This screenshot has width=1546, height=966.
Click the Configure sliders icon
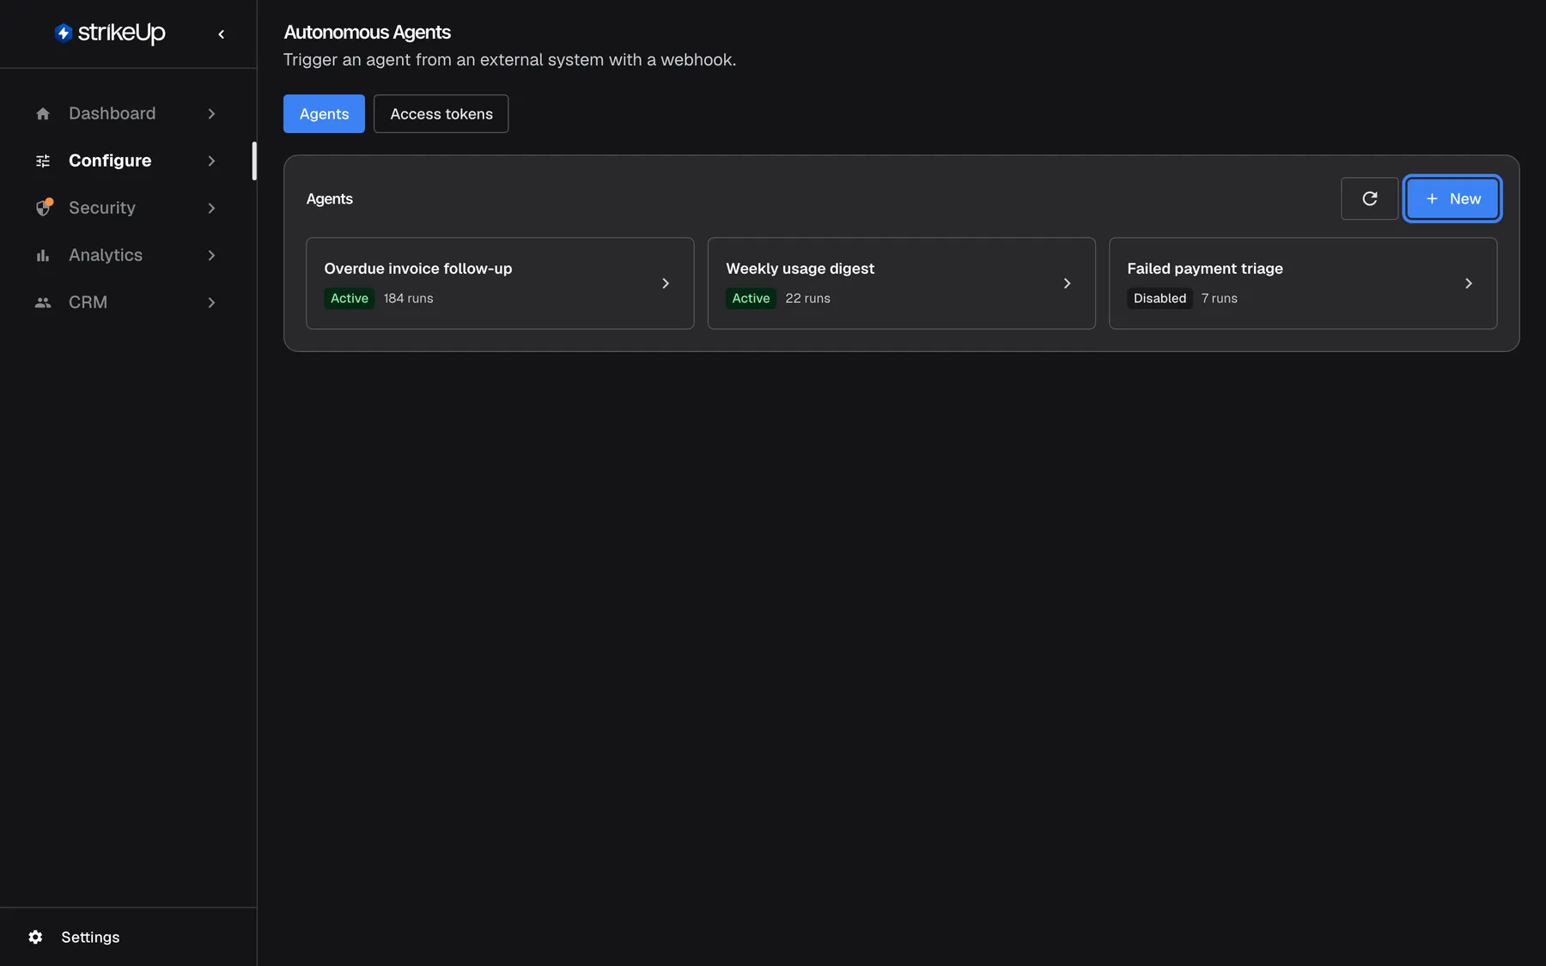coord(43,161)
